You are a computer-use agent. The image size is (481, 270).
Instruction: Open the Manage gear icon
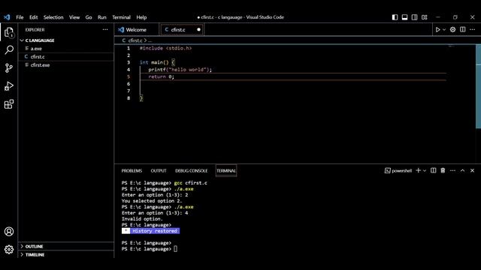tap(9, 250)
